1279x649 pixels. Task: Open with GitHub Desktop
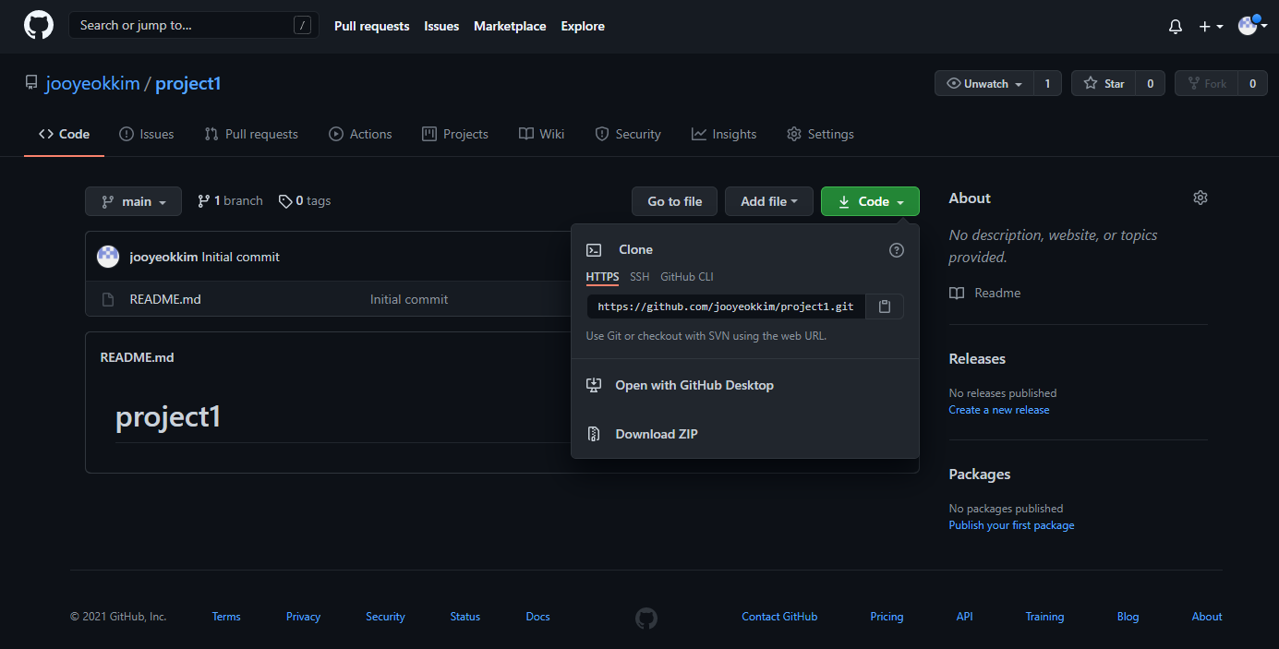745,385
